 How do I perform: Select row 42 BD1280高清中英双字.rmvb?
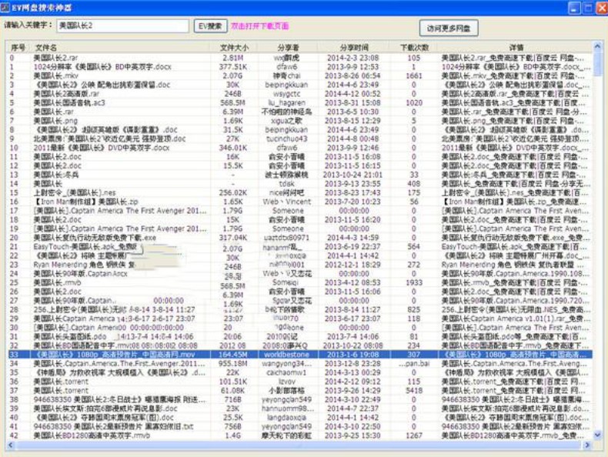coord(92,435)
